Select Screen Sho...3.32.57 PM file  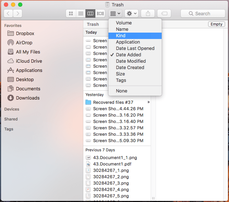coord(118,128)
